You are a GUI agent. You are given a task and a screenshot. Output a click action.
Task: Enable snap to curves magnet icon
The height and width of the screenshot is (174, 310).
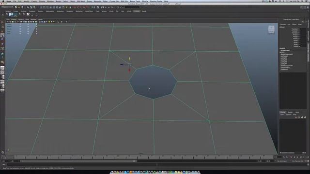click(x=78, y=7)
